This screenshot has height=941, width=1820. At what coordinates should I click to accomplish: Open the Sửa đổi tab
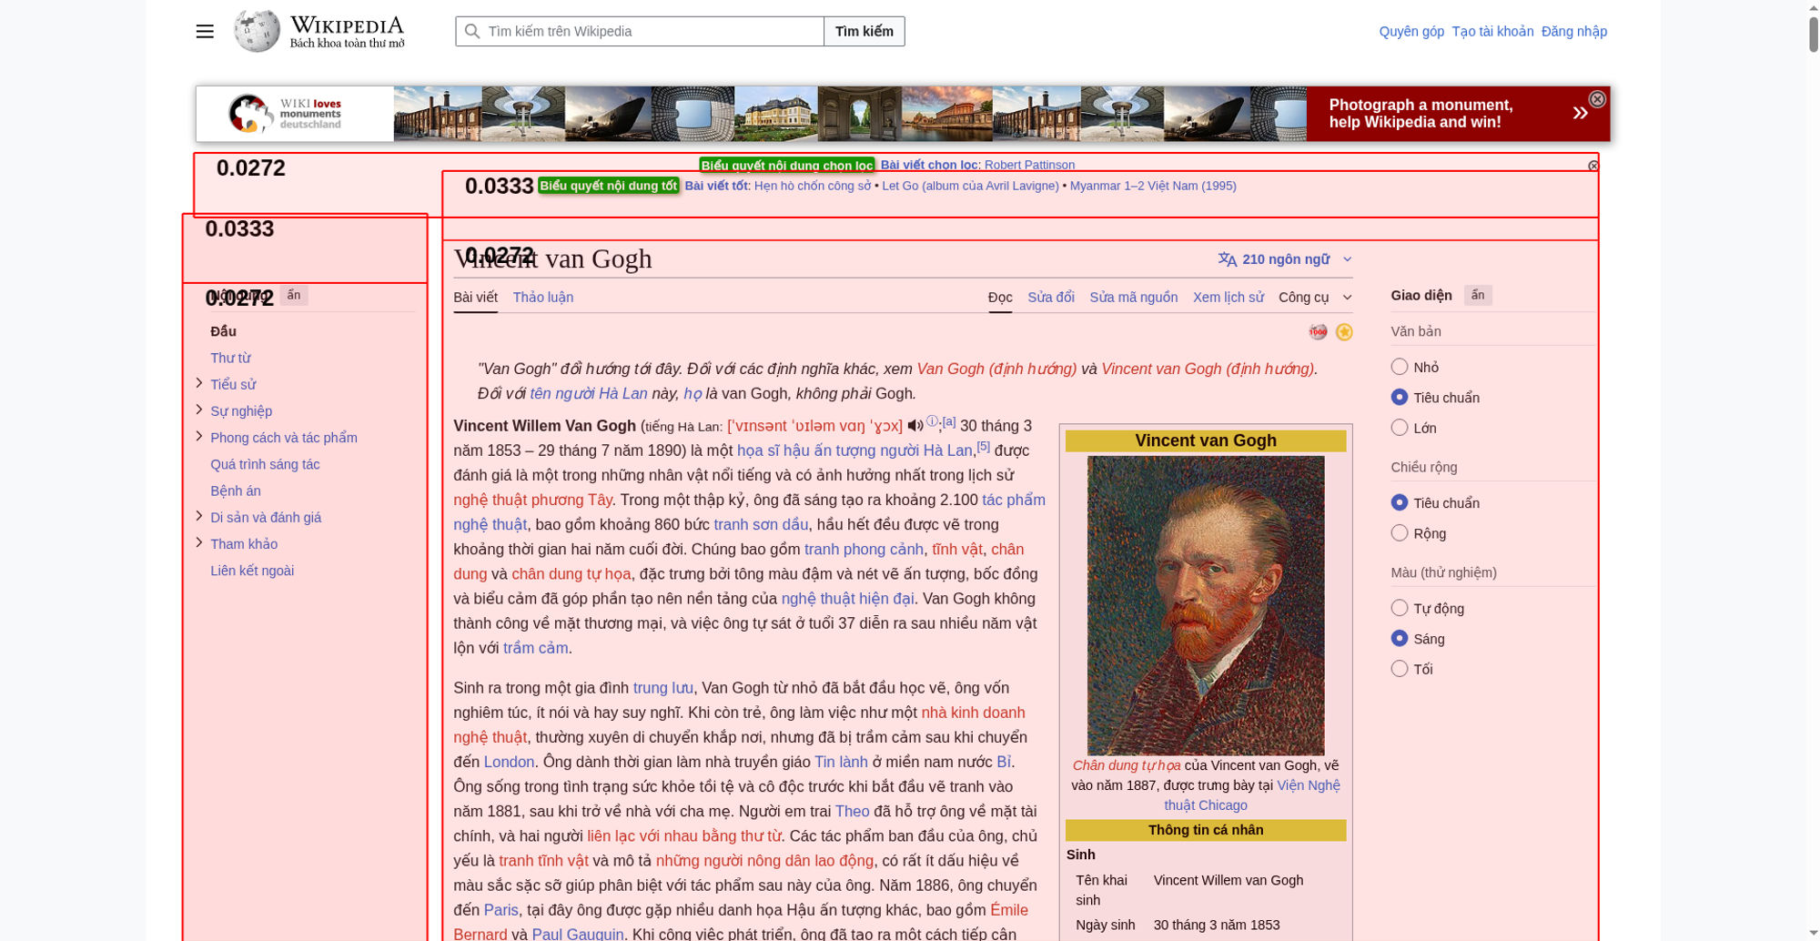coord(1051,298)
